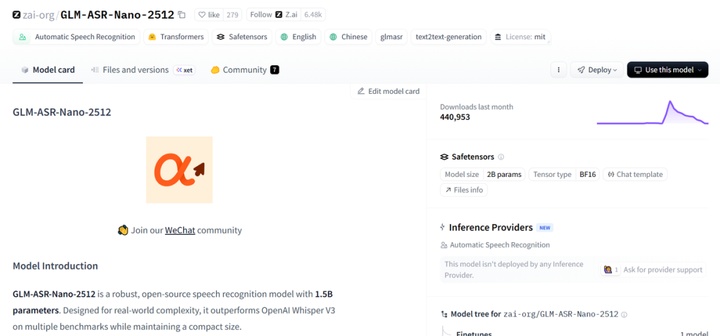The image size is (720, 336).
Task: Open Files info link
Action: [x=463, y=190]
